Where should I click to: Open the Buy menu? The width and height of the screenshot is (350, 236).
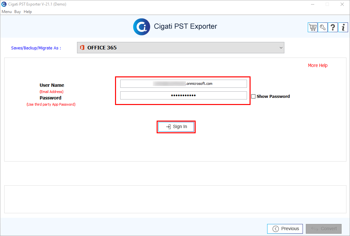[18, 12]
